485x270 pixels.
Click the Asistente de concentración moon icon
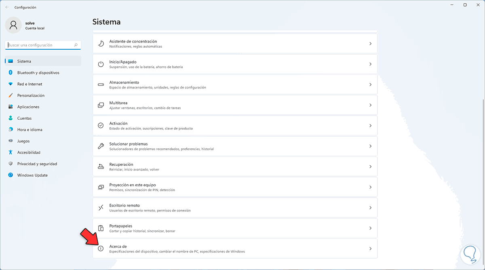pyautogui.click(x=101, y=44)
